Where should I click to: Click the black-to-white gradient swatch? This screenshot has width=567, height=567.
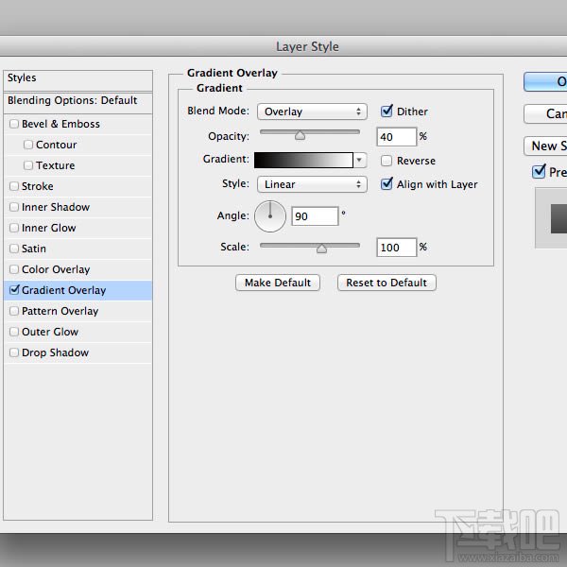[x=303, y=160]
